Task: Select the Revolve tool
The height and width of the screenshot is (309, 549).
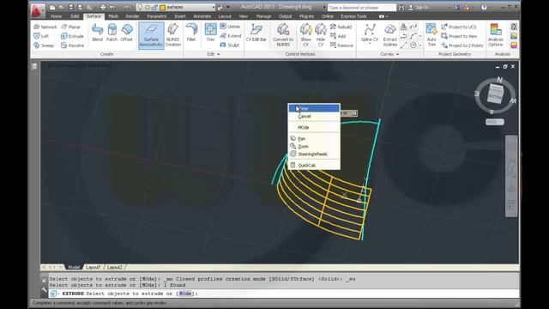Action: 72,45
